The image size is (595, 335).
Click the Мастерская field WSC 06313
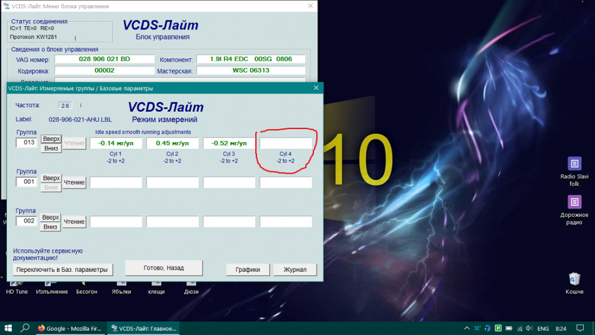(251, 71)
